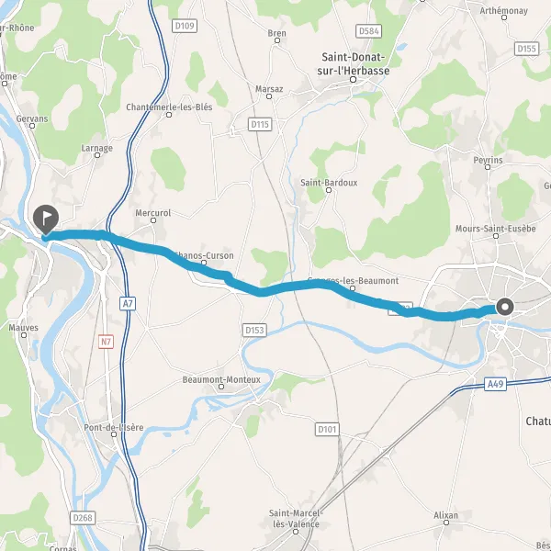Select the Mercurol town label

152,213
